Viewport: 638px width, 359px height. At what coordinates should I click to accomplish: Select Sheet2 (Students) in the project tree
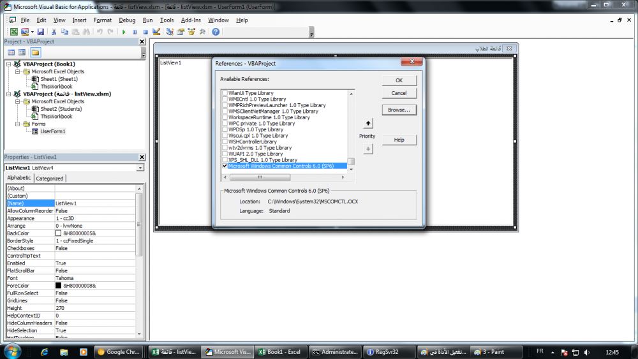pyautogui.click(x=61, y=109)
